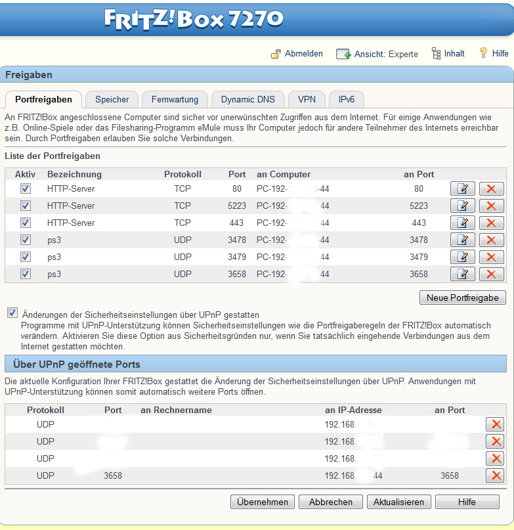The width and height of the screenshot is (514, 530).
Task: Edit the ps3 port 3478 rule
Action: point(463,240)
